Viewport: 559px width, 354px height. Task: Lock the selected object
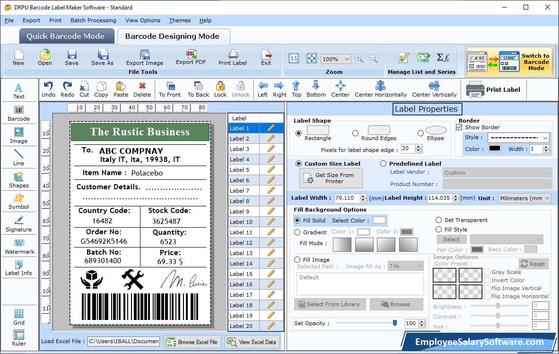[220, 89]
